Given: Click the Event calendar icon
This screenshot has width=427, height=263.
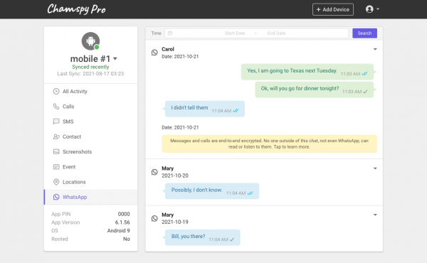Looking at the screenshot, I should [x=56, y=167].
